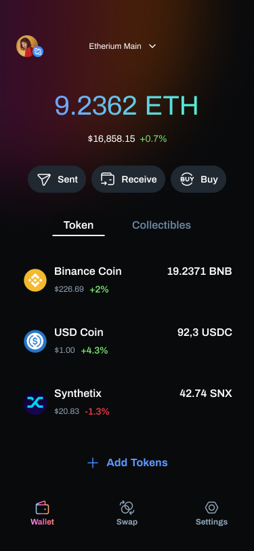Screen dimensions: 254x551
Task: Open the Etherium Main network selector
Action: click(x=123, y=46)
